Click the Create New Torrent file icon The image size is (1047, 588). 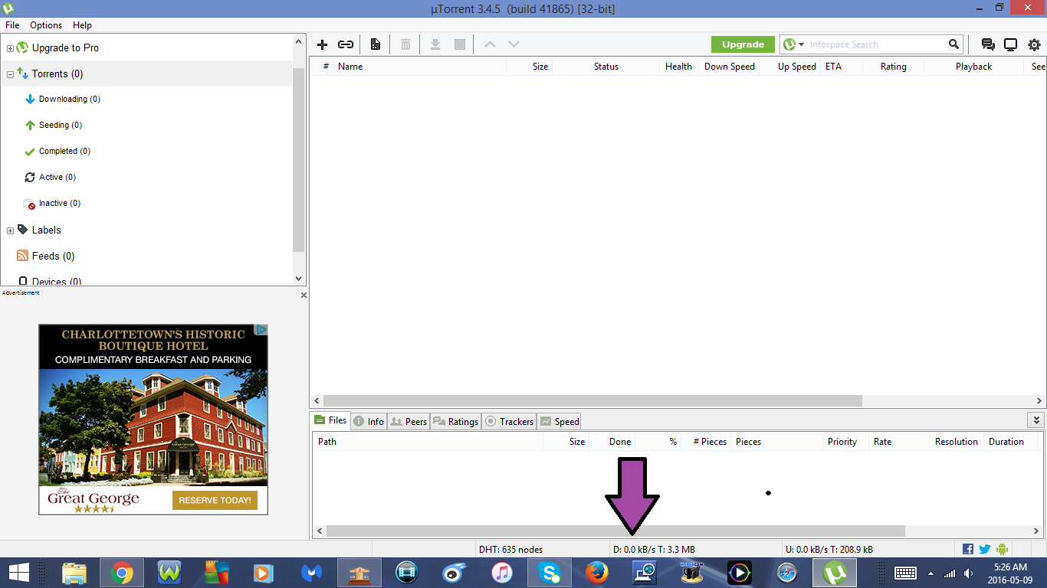click(x=376, y=44)
